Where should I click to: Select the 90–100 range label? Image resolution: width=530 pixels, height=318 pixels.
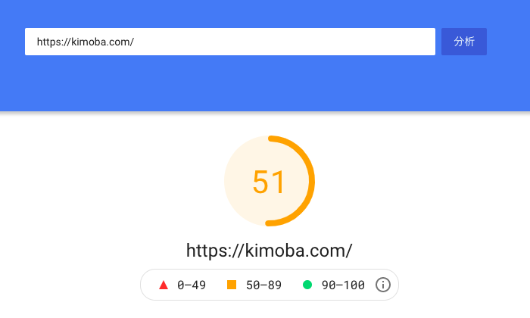(x=343, y=285)
